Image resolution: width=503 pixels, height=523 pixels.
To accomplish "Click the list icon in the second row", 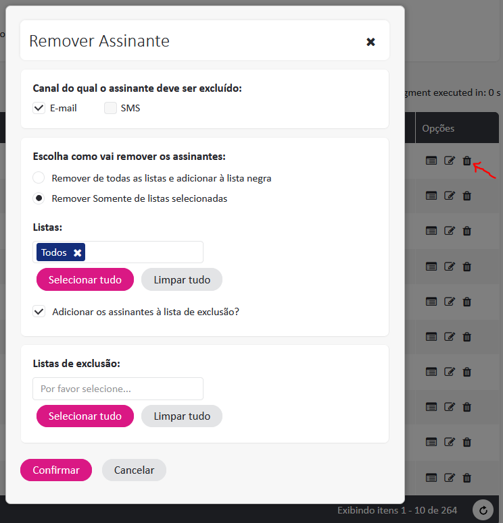I will 431,196.
